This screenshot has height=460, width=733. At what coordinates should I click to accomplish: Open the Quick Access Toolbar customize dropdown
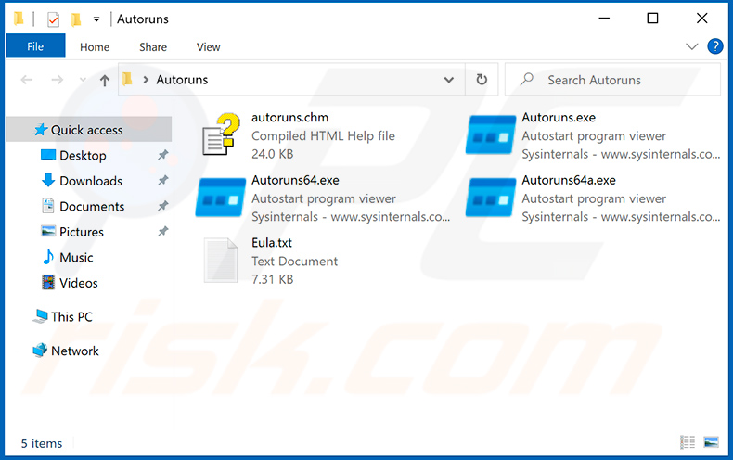point(96,19)
